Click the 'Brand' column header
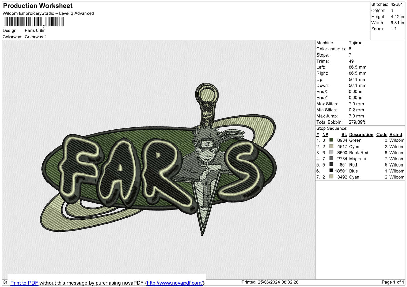The width and height of the screenshot is (407, 287). [396, 135]
